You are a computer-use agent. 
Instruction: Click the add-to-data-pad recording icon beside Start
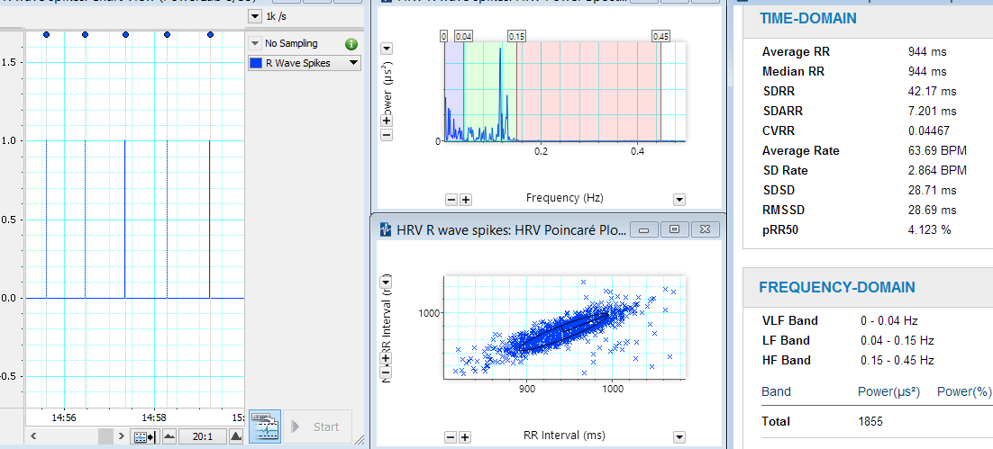[x=264, y=427]
